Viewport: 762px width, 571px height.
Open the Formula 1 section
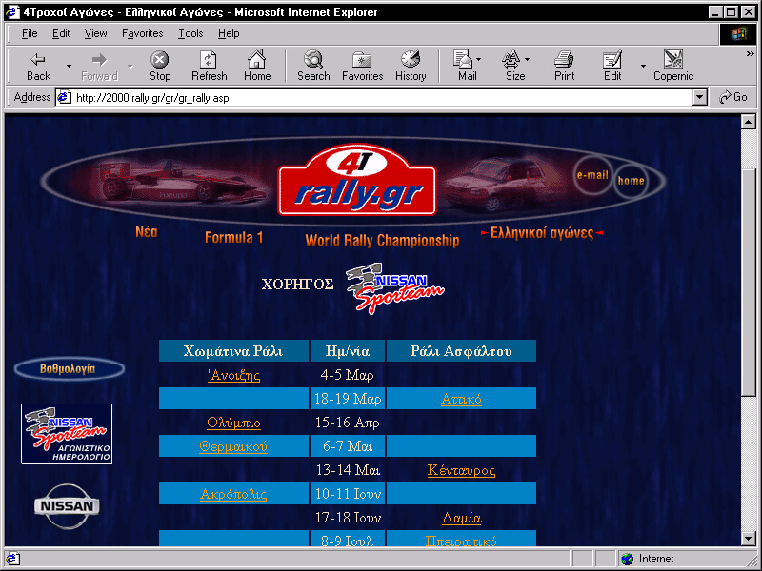(x=233, y=237)
